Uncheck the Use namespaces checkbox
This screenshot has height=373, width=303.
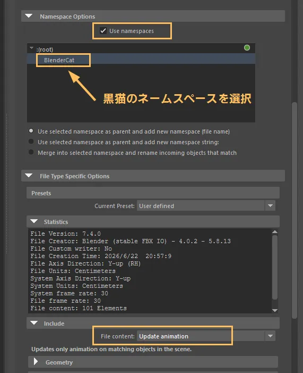click(x=103, y=31)
